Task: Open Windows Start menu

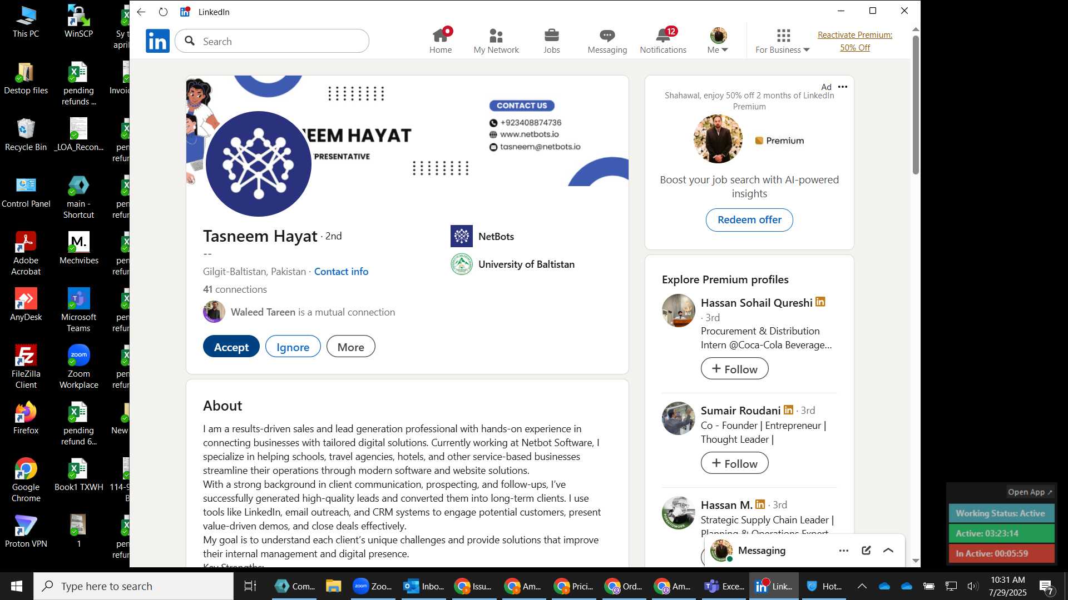Action: 16,586
